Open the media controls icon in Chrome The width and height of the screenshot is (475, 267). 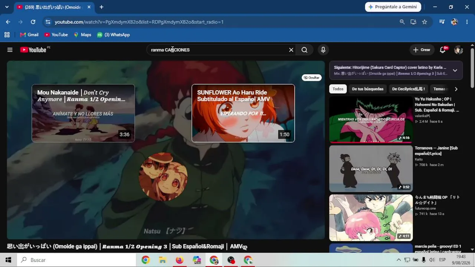(442, 22)
